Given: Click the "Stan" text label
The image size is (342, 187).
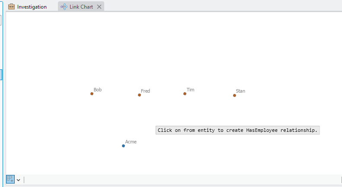Looking at the screenshot, I should (x=240, y=91).
